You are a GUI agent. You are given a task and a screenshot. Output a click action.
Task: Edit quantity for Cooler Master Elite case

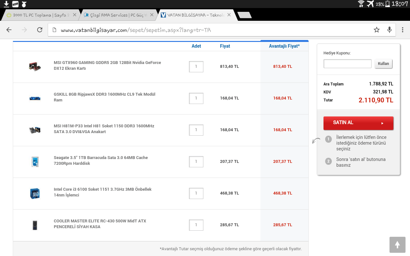pos(196,225)
